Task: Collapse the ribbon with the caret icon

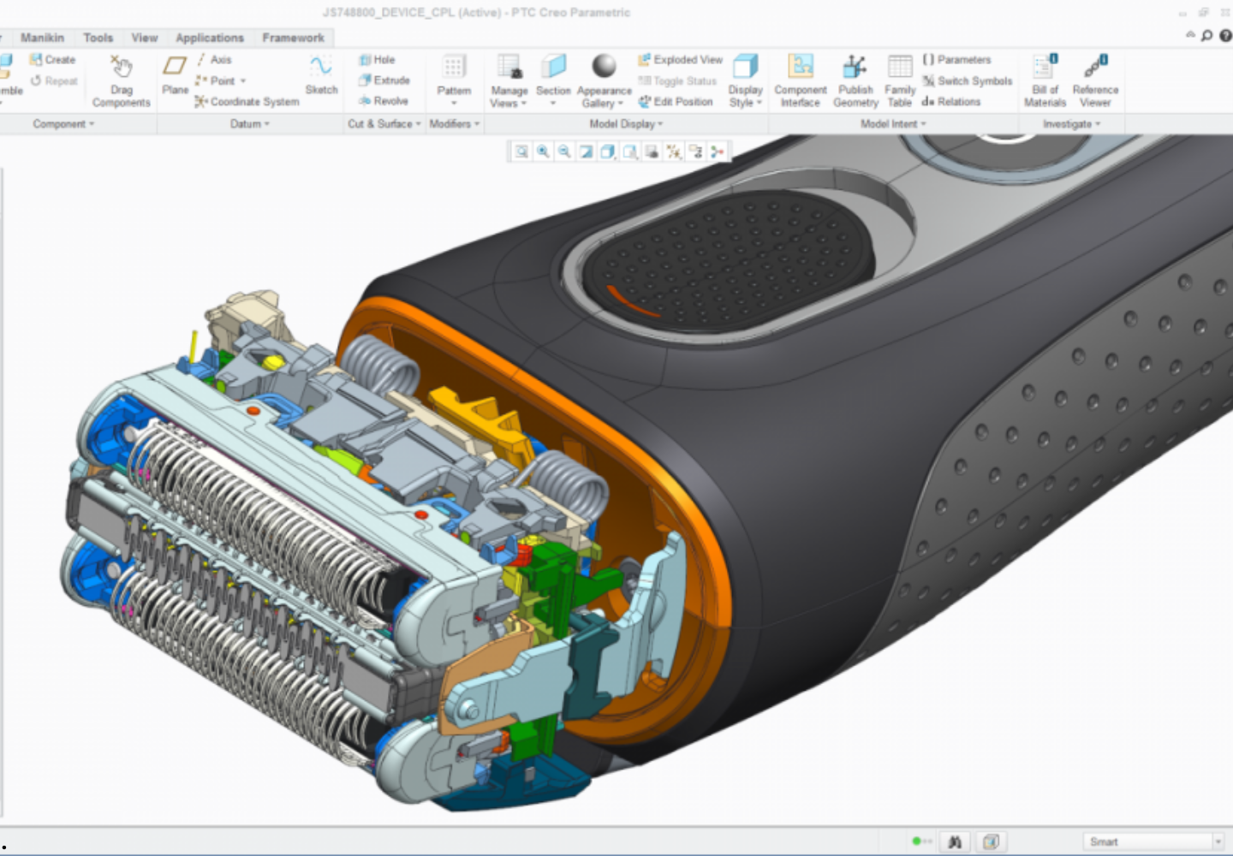Action: pos(1190,35)
